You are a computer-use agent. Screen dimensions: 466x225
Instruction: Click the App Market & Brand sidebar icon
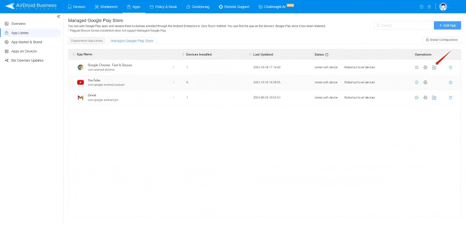tap(7, 42)
